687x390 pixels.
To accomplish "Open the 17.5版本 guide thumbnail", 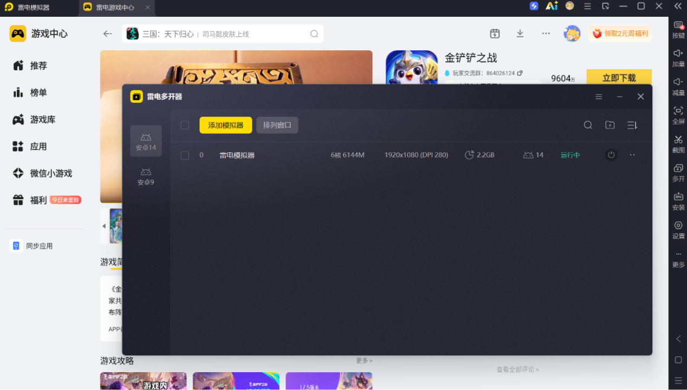I will point(329,381).
